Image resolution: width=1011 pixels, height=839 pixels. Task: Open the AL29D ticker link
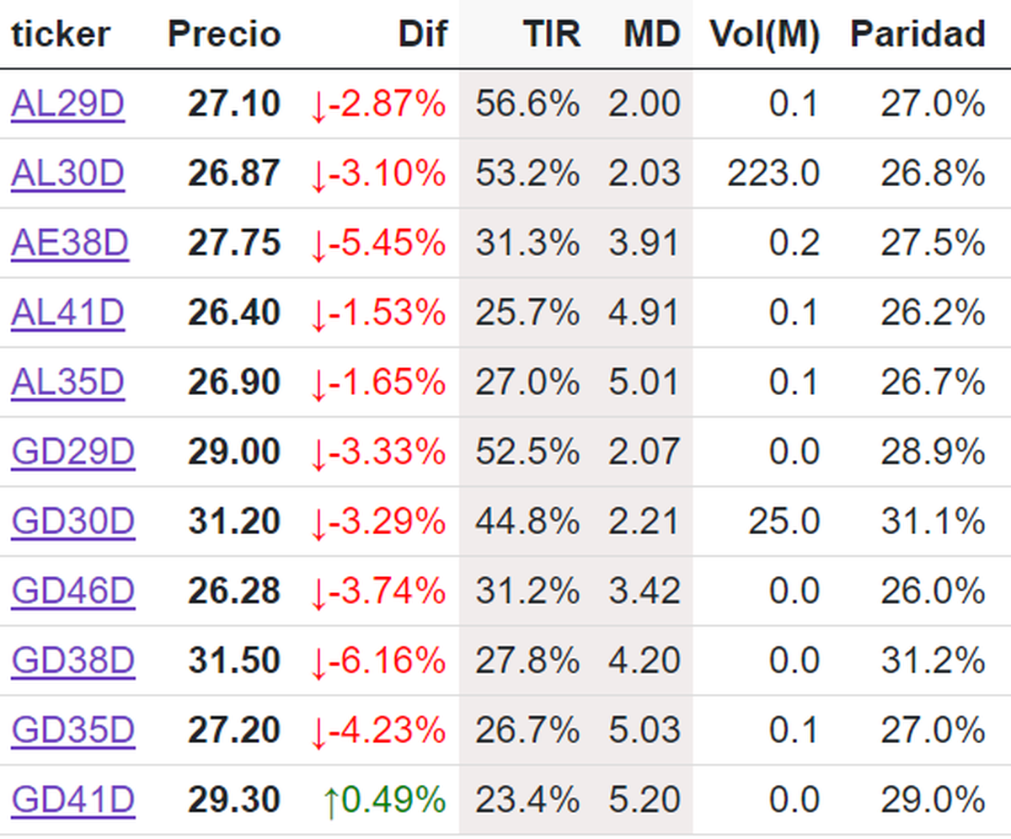point(67,104)
